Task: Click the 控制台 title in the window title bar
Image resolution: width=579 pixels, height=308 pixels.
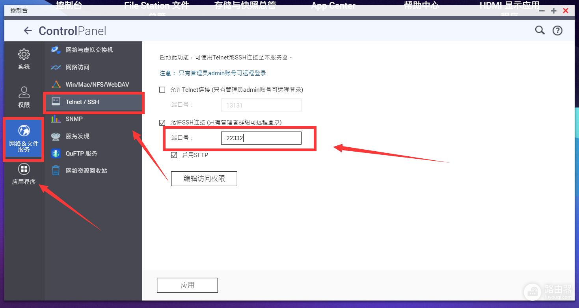Action: [x=19, y=11]
